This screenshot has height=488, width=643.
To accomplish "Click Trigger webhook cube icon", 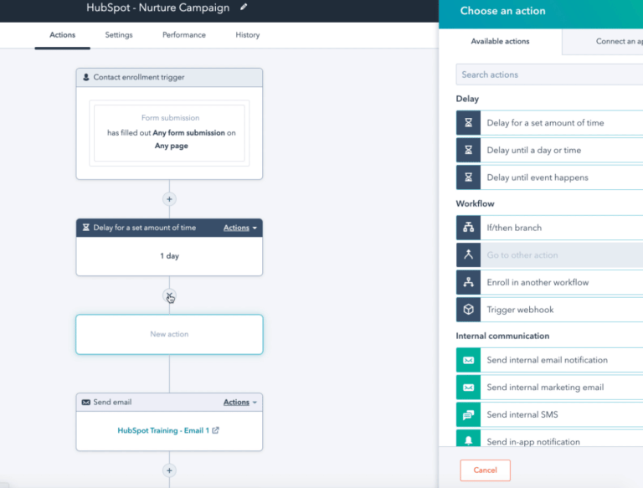I will point(468,310).
